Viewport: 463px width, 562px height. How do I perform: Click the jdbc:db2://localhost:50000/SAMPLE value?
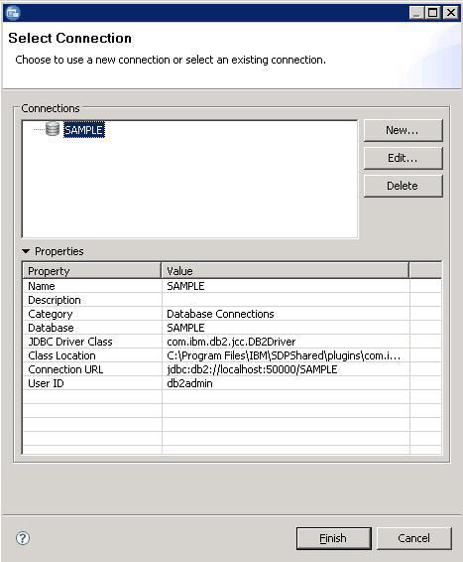[252, 369]
